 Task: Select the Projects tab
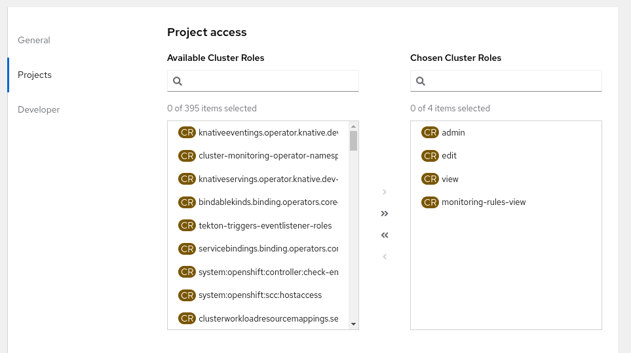click(35, 75)
